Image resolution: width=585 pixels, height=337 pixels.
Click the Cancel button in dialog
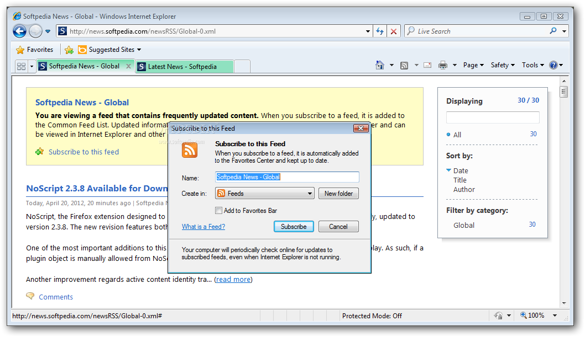pos(338,227)
